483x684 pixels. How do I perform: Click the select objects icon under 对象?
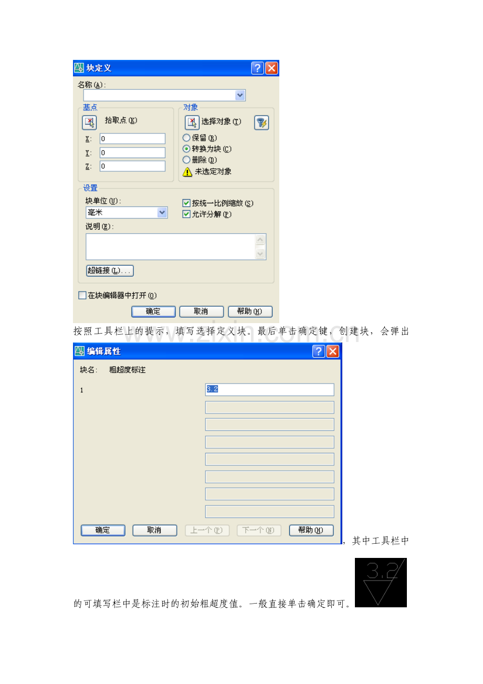pyautogui.click(x=192, y=122)
